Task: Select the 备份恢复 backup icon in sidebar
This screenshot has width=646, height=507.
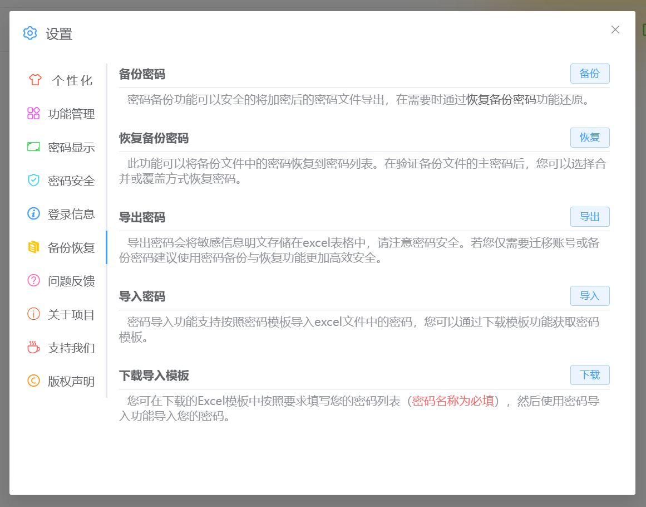Action: click(34, 247)
